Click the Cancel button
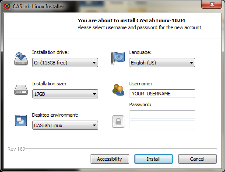This screenshot has width=225, height=172. pos(197,159)
